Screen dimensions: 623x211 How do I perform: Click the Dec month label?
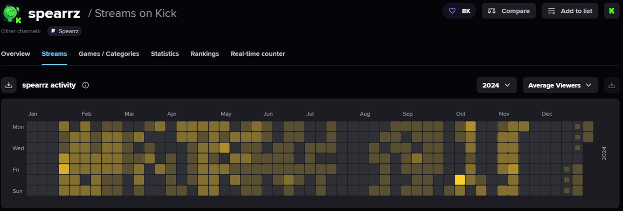pyautogui.click(x=547, y=114)
